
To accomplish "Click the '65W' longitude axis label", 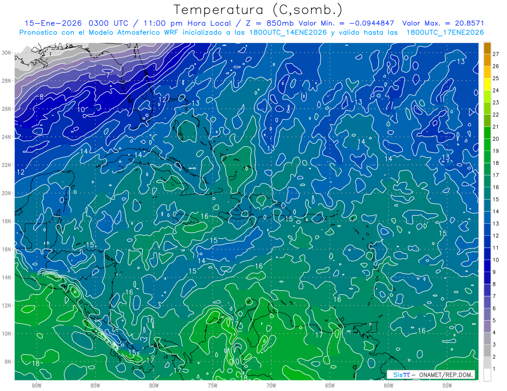I will [330, 386].
